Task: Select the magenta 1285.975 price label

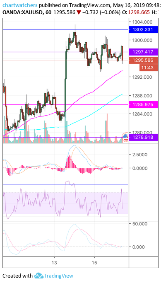Action: tap(143, 104)
